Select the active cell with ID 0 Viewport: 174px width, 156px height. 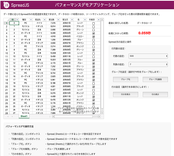tap(14, 23)
